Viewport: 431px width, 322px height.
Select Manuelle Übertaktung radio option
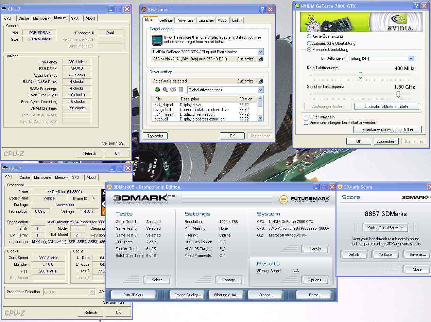click(309, 50)
